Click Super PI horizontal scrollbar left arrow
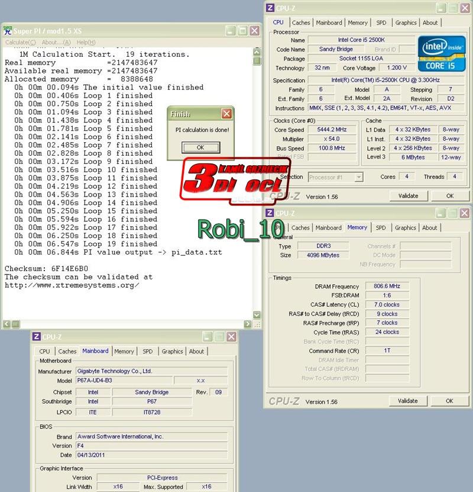Viewport: 473px width, 492px height. pyautogui.click(x=7, y=323)
